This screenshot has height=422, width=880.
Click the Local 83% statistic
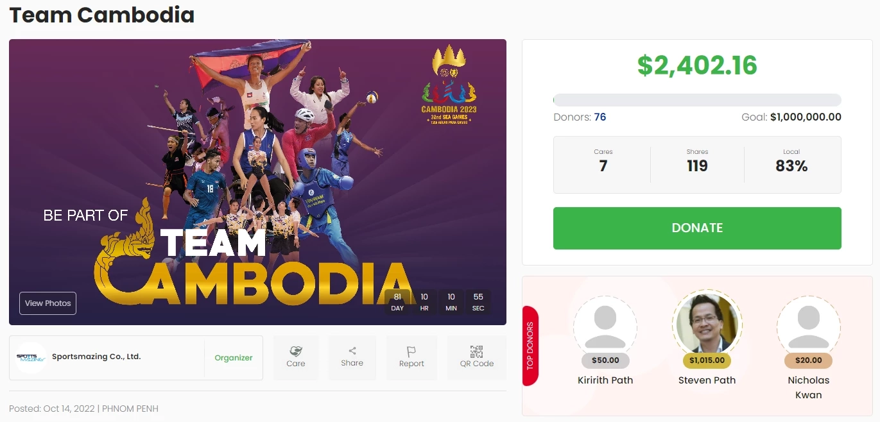791,166
